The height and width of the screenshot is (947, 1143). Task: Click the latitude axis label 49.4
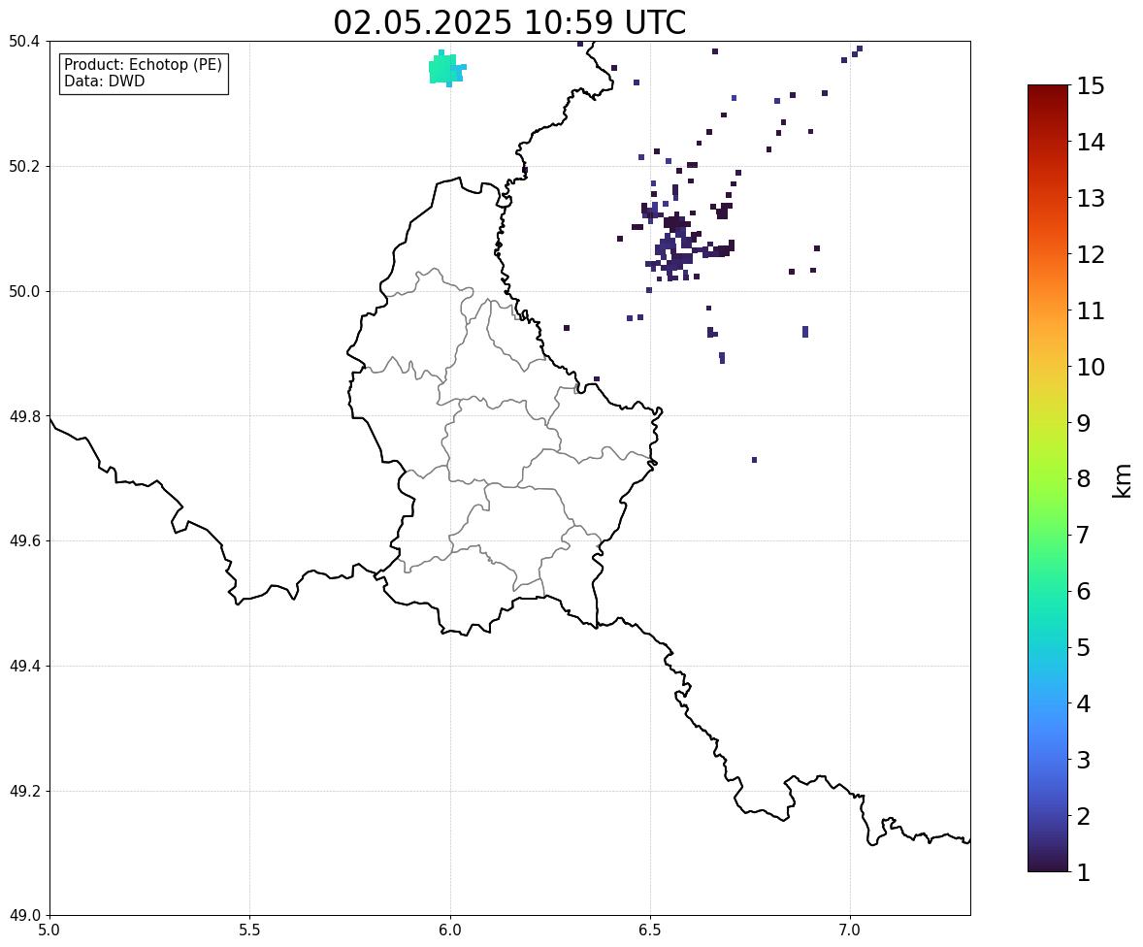tap(23, 667)
